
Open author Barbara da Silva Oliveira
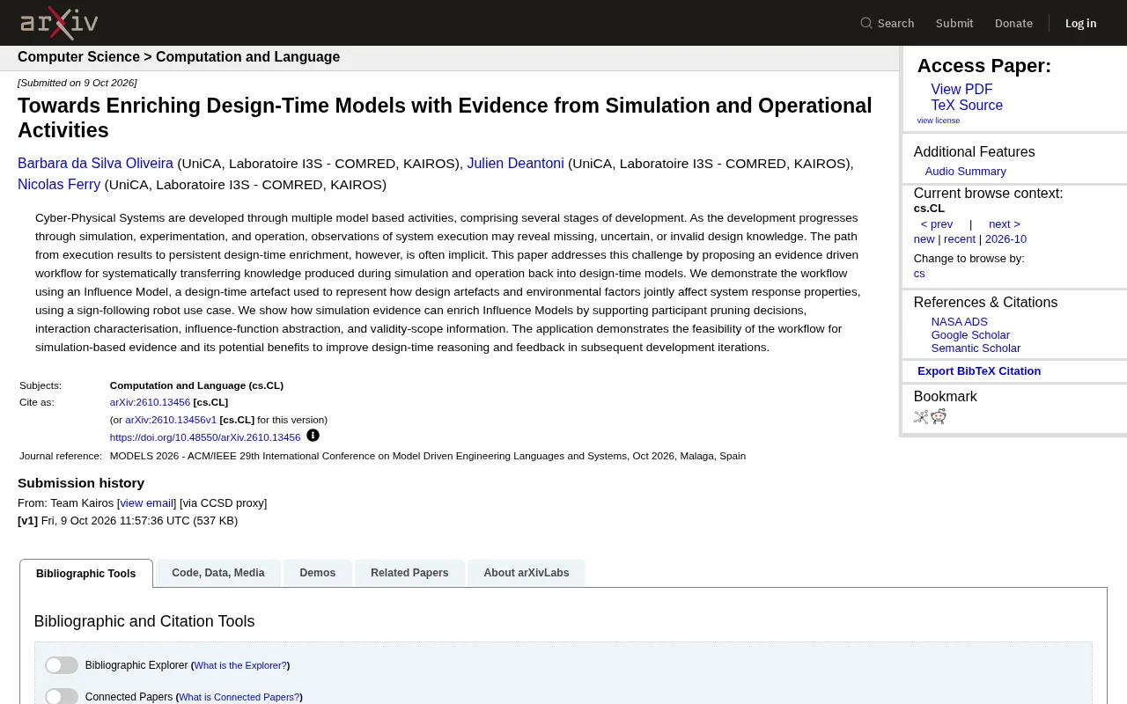pyautogui.click(x=95, y=164)
